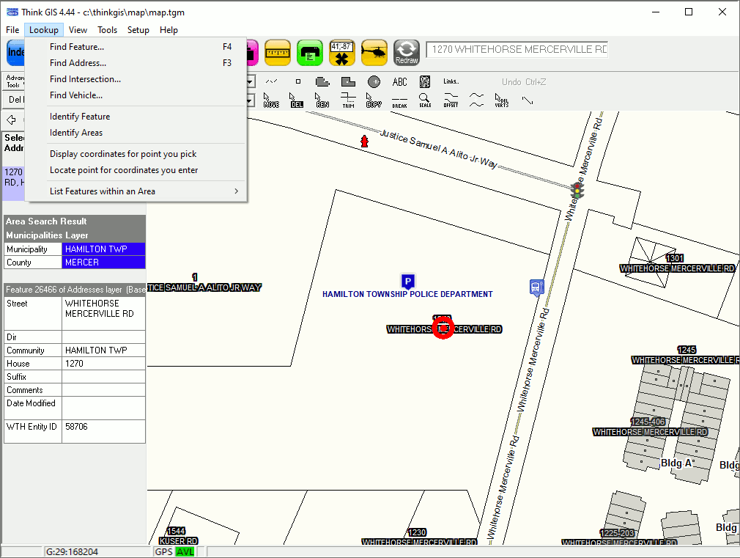Click the DEL delete feature tool
Image resolution: width=740 pixels, height=558 pixels.
pos(297,100)
